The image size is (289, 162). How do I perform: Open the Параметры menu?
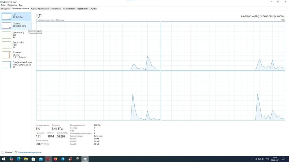click(12, 5)
